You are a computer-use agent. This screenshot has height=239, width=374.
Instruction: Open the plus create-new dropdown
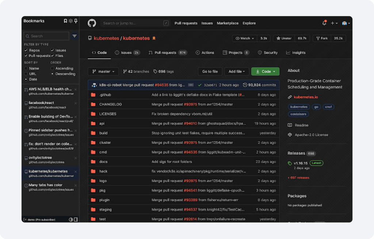pyautogui.click(x=334, y=23)
